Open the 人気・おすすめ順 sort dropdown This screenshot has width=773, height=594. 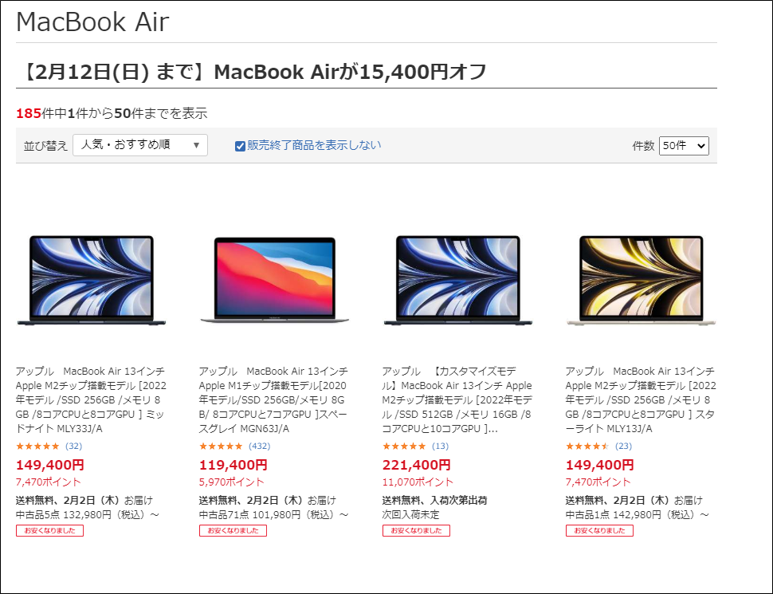(140, 145)
